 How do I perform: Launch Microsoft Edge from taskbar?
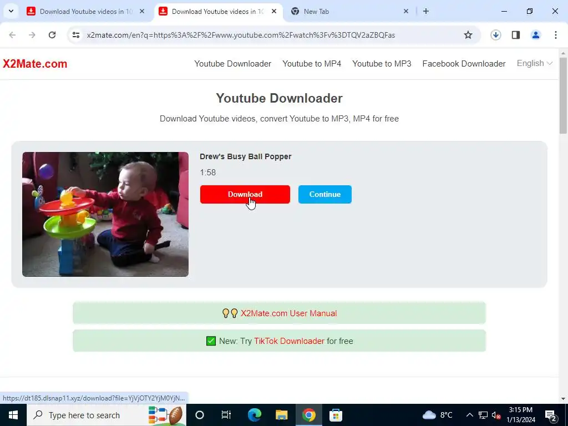click(x=254, y=415)
